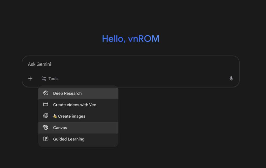Click the Hello, vnROM greeting

click(x=131, y=39)
